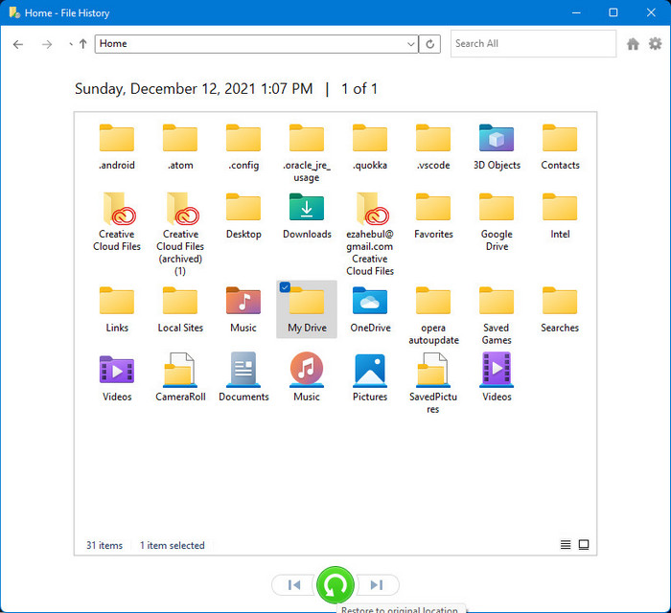Go to next version with skip-forward button
Viewport: 671px width, 613px height.
point(377,585)
